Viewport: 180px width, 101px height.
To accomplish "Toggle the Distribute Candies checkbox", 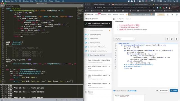I will [86, 35].
